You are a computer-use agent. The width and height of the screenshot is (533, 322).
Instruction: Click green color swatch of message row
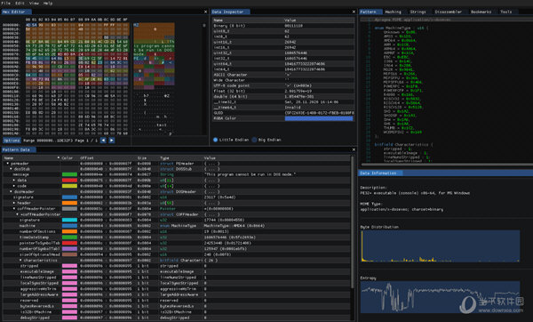point(69,174)
